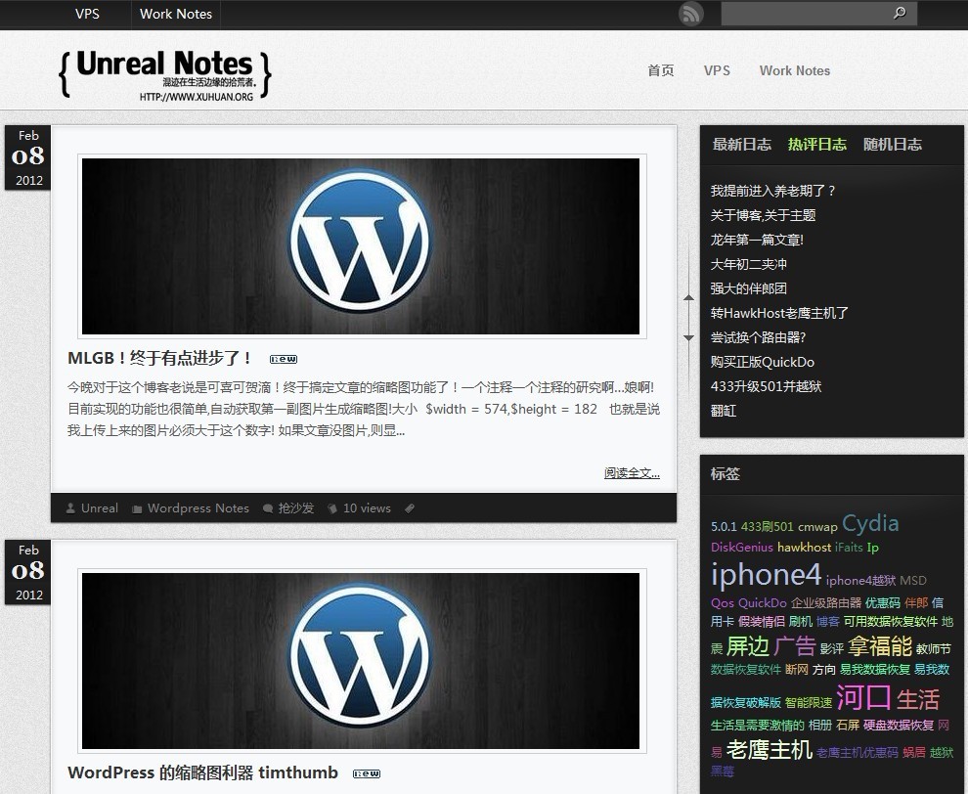Open 购买正版QuickDo in sidebar
This screenshot has height=794, width=968.
[x=763, y=362]
